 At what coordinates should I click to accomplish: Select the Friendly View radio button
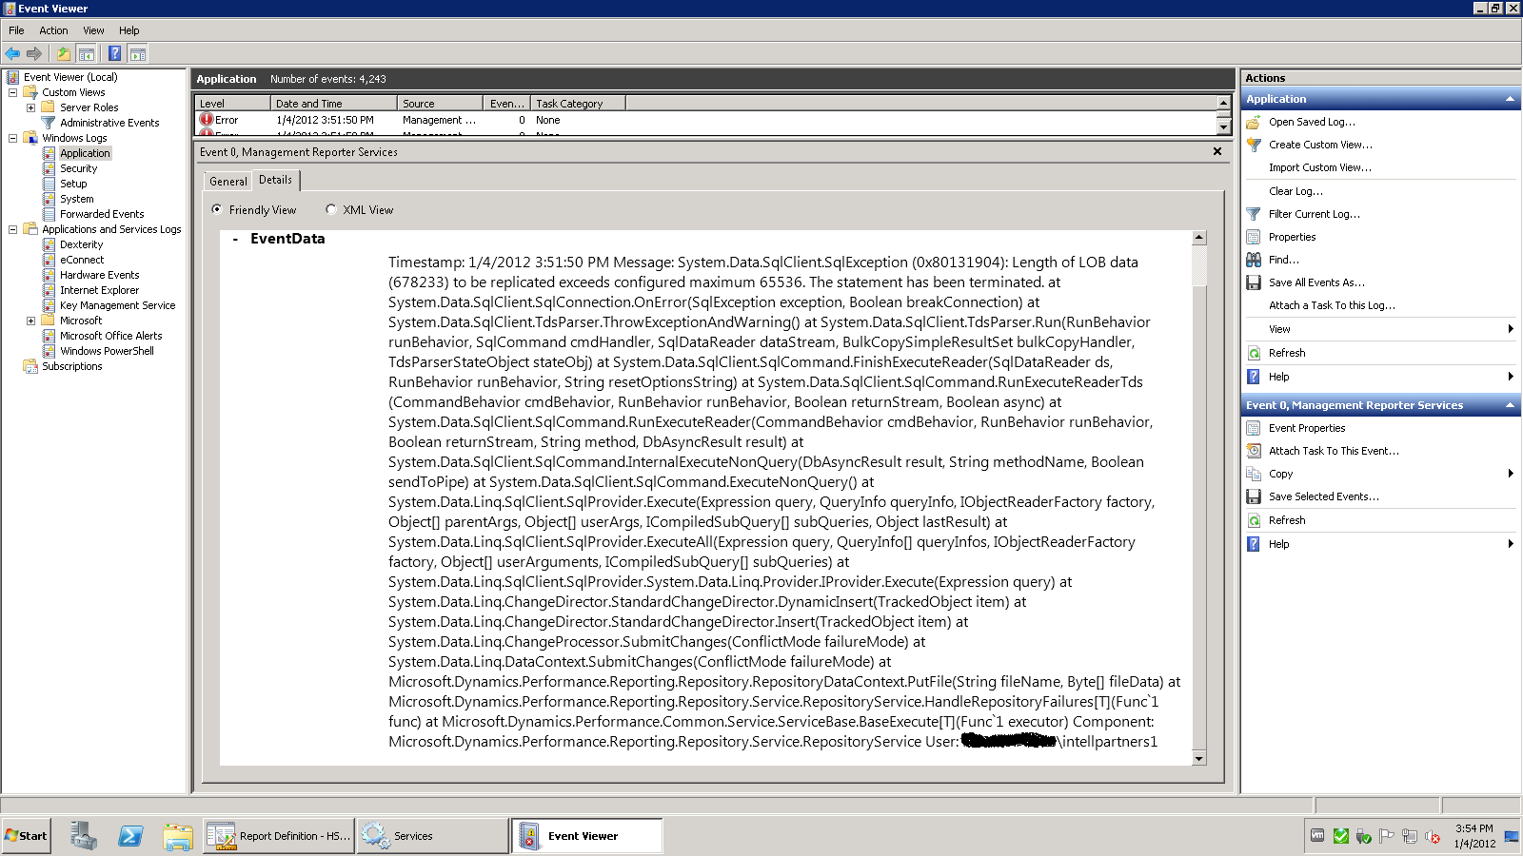[217, 209]
